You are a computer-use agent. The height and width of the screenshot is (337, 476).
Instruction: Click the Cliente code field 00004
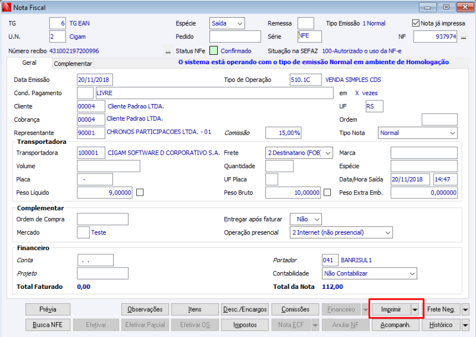coord(91,106)
